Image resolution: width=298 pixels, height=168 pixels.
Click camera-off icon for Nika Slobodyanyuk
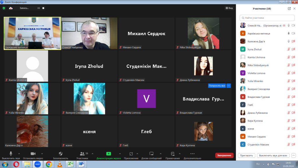tap(293, 65)
